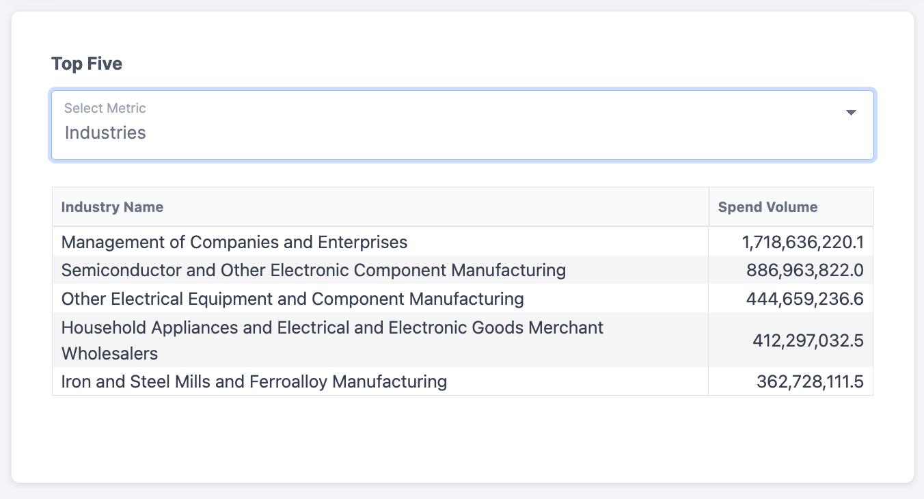Click spend value 1,718,636,220.1
Image resolution: width=924 pixels, height=499 pixels.
(x=802, y=242)
